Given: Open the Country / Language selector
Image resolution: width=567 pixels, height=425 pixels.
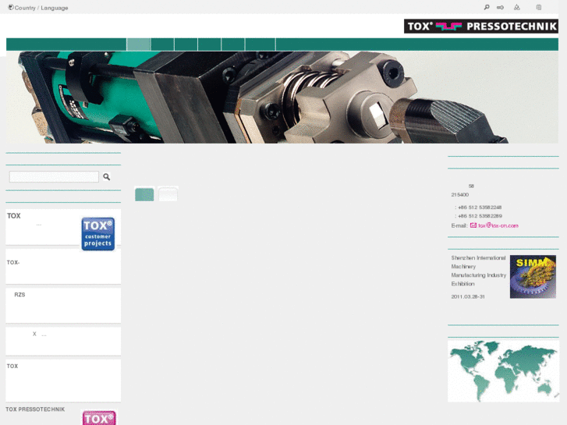Looking at the screenshot, I should tap(41, 8).
